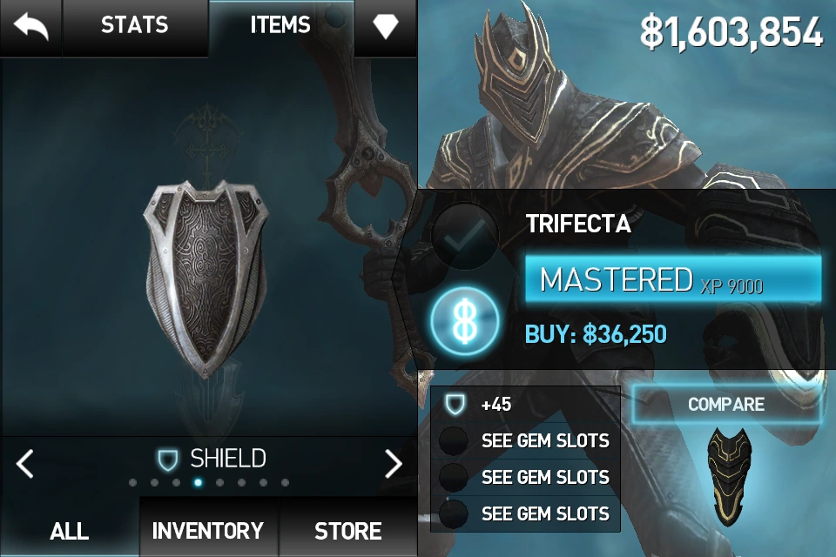The height and width of the screenshot is (557, 836).
Task: Switch to the INVENTORY filter tab
Action: [208, 531]
